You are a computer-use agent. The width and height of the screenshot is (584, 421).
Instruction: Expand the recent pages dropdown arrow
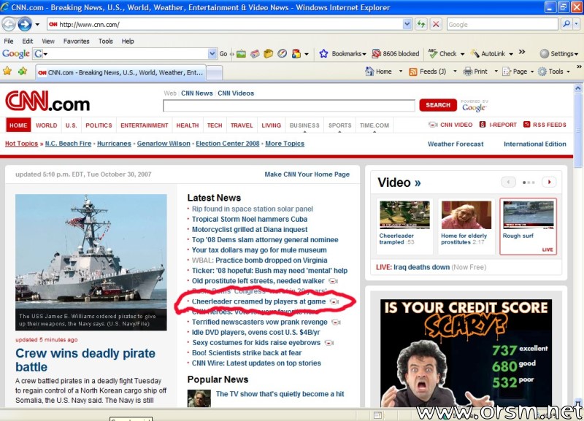point(37,25)
